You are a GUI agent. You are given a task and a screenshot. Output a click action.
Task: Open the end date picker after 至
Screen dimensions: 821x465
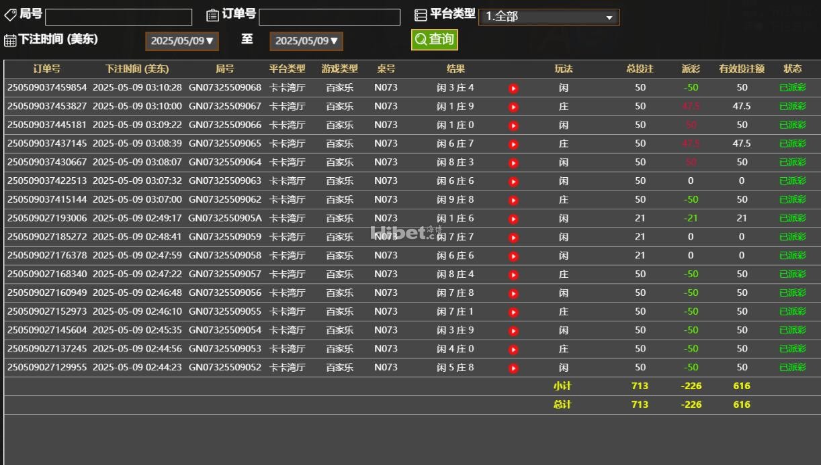306,41
